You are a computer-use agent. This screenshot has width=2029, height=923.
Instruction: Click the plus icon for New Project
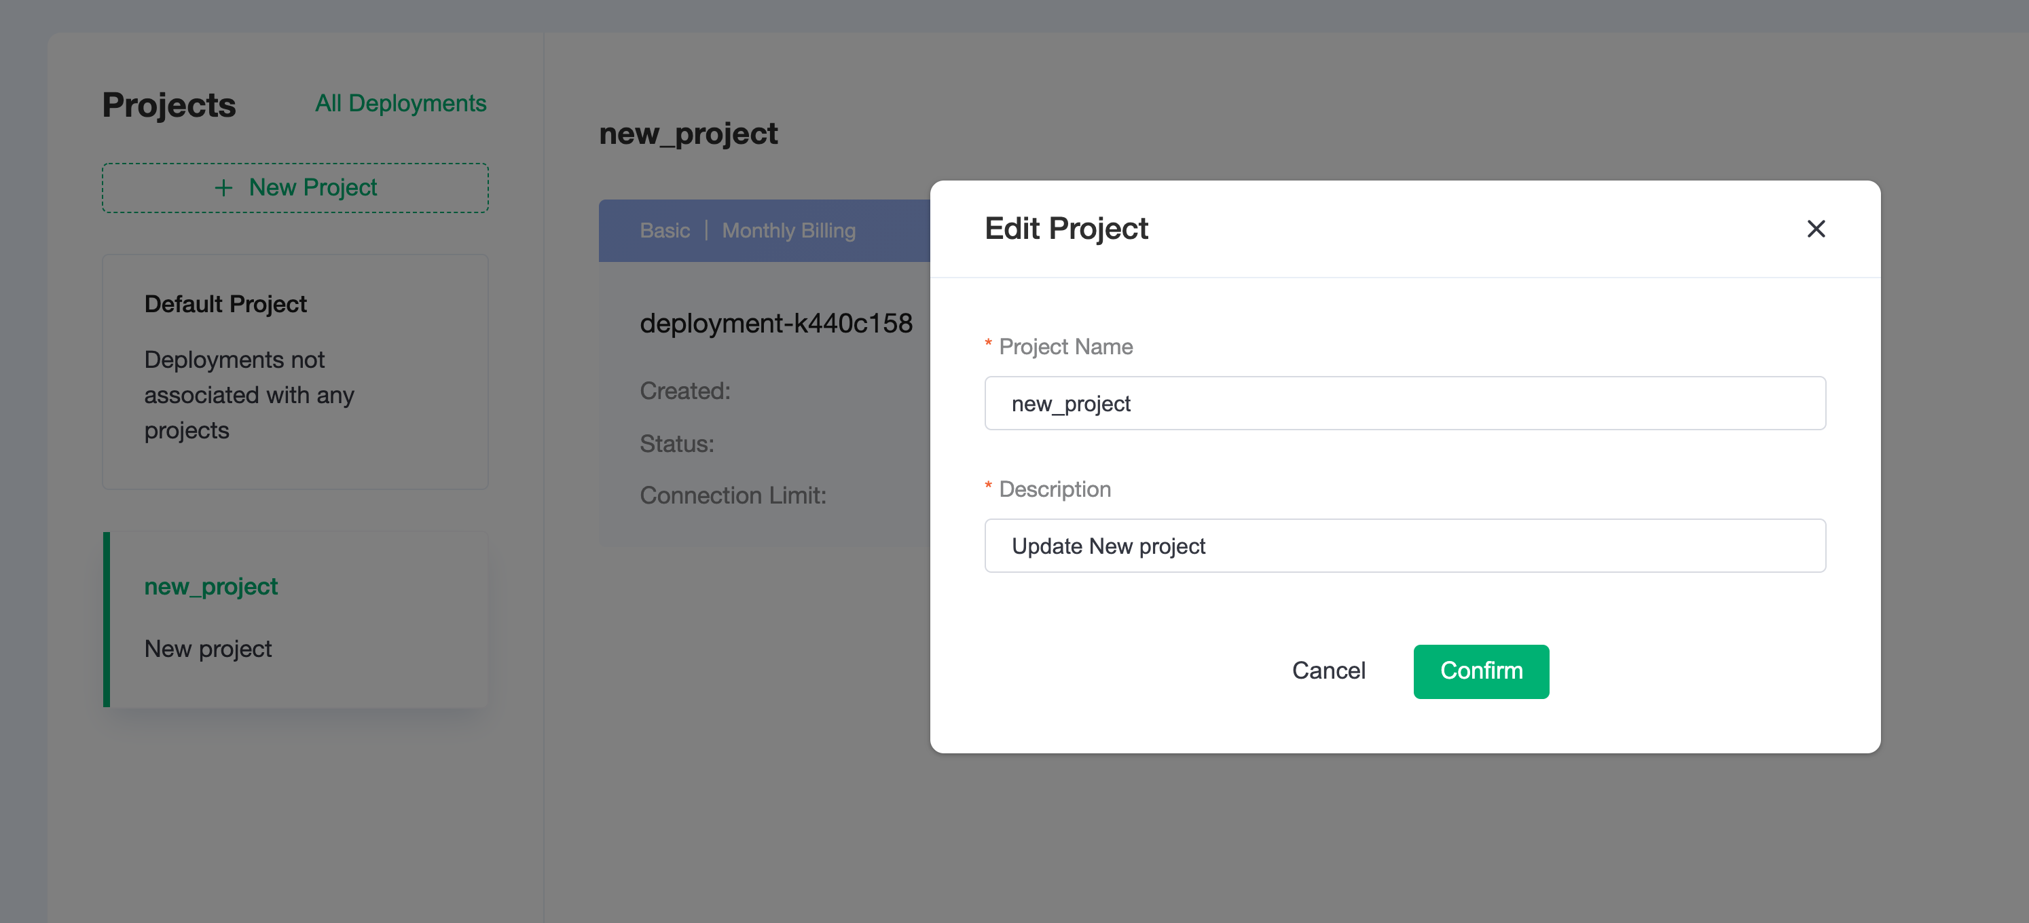[223, 187]
